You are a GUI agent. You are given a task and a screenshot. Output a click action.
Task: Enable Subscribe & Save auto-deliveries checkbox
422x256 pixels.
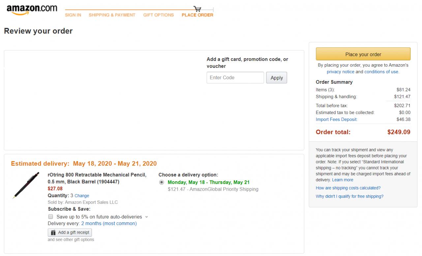point(51,217)
